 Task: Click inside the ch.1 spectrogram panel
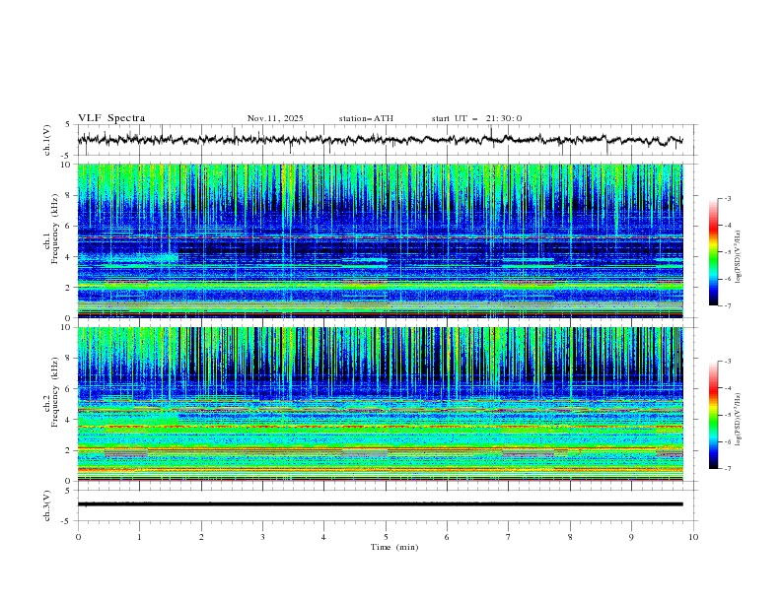380,240
